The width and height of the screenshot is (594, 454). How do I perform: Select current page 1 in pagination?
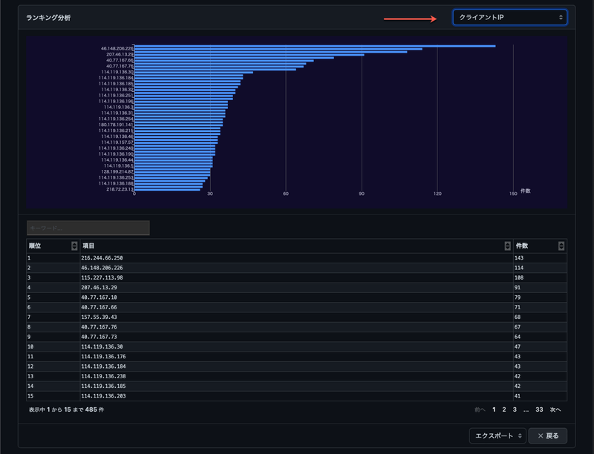point(494,409)
